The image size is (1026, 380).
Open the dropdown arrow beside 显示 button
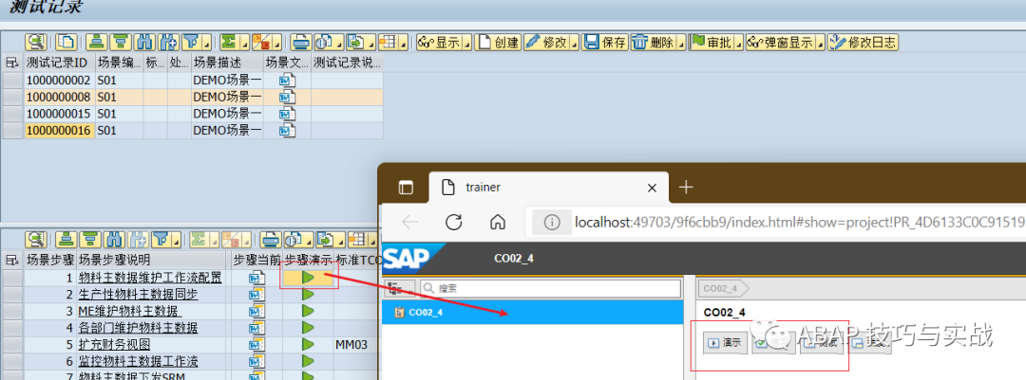(467, 43)
